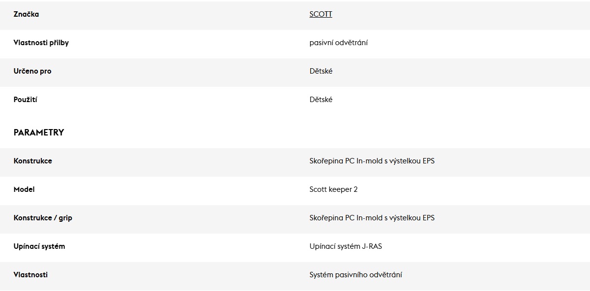Click the Upínací systém J-RAS value
Screen dimensions: 590x291
click(345, 246)
